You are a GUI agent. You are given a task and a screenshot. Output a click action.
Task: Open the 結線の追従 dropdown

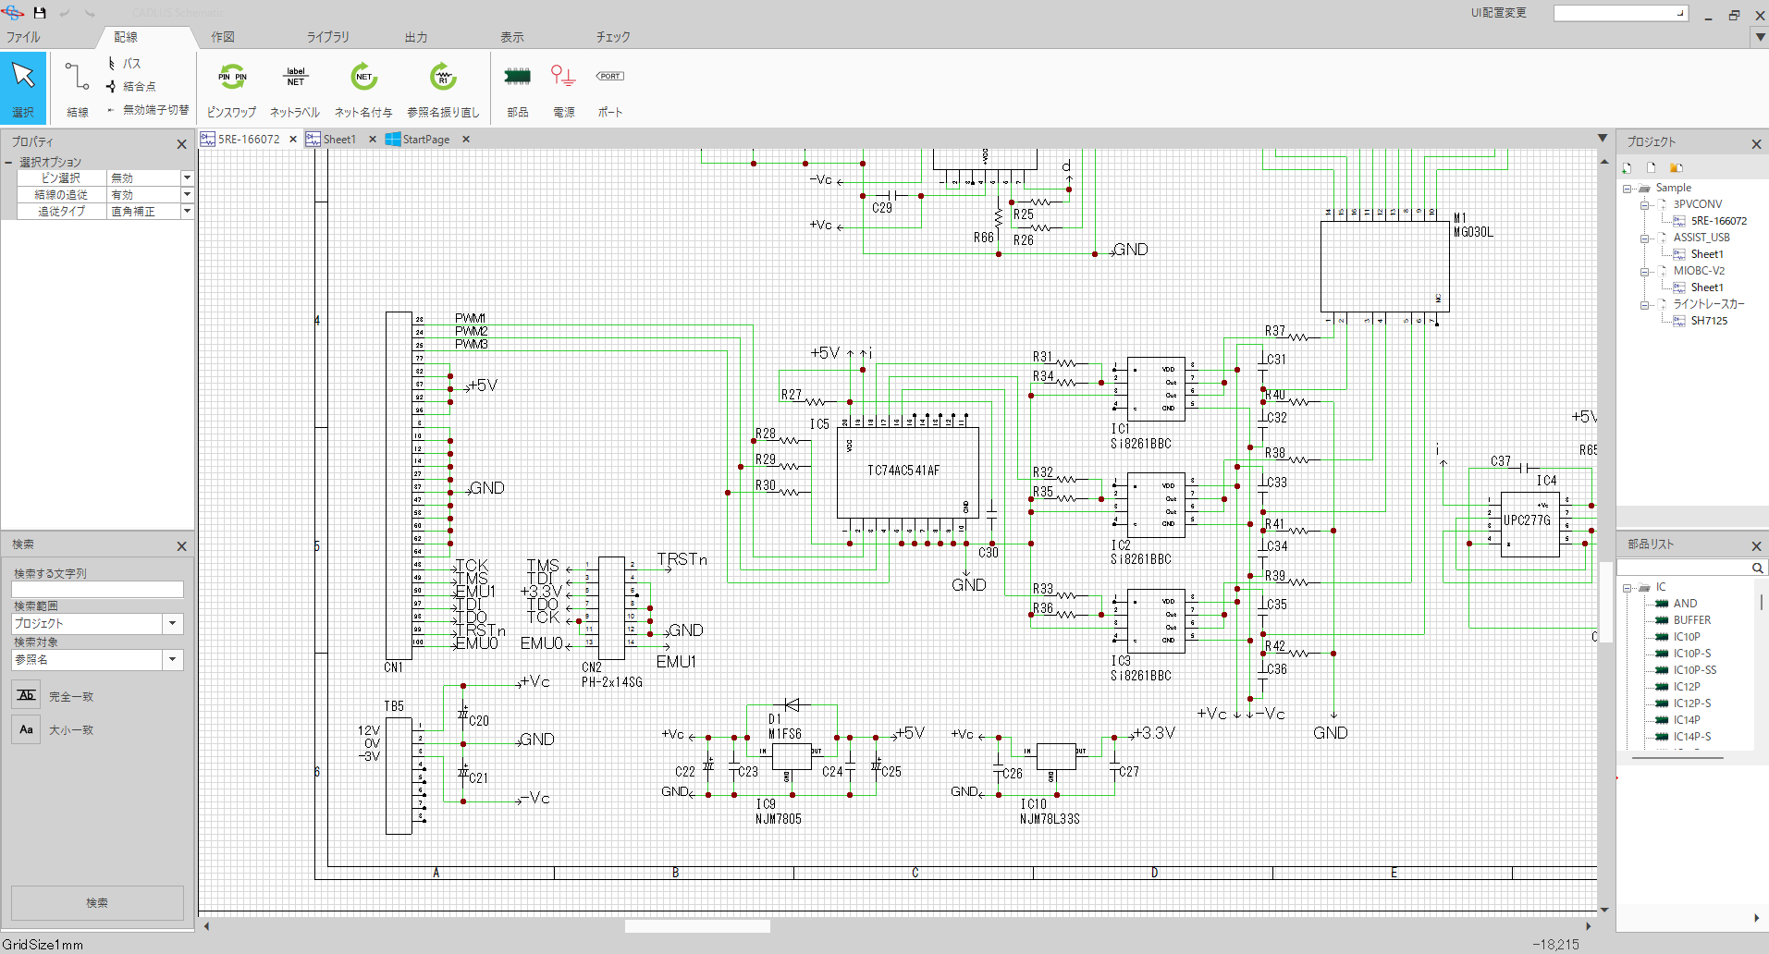[x=187, y=194]
